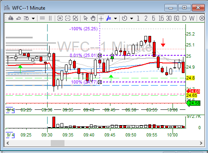Select the hand pan tool
Screen dimensions: 208x153
(93, 18)
